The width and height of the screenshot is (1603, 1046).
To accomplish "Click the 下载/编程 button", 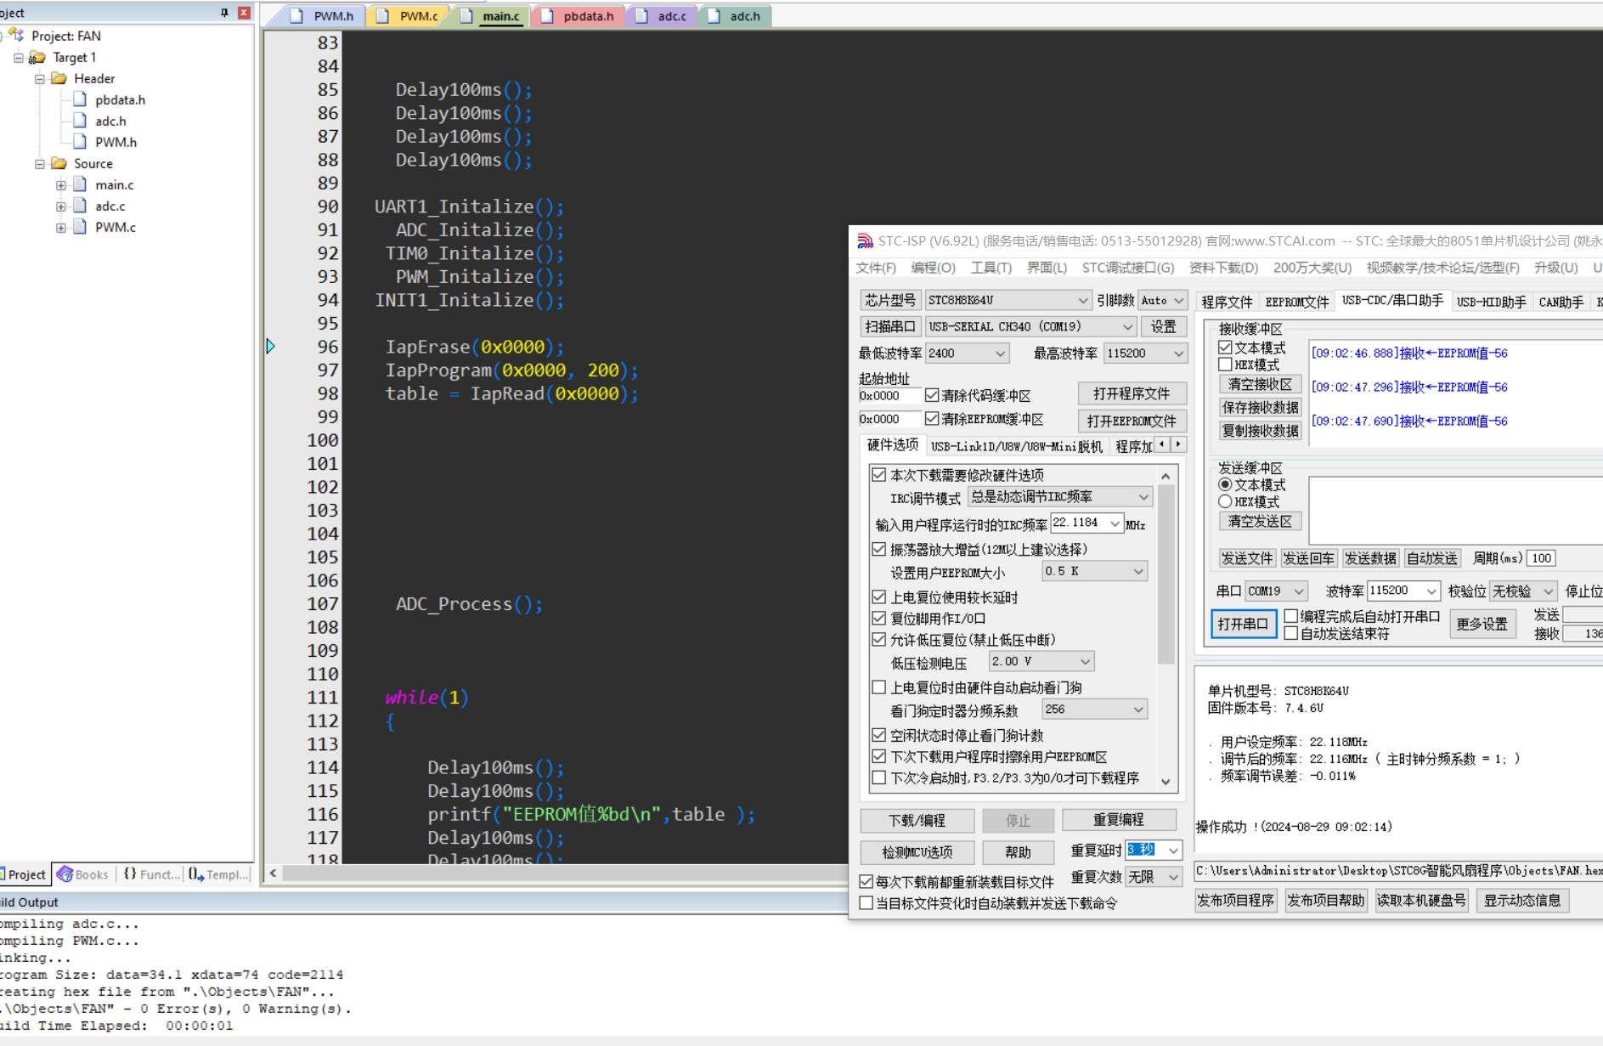I will (x=917, y=820).
